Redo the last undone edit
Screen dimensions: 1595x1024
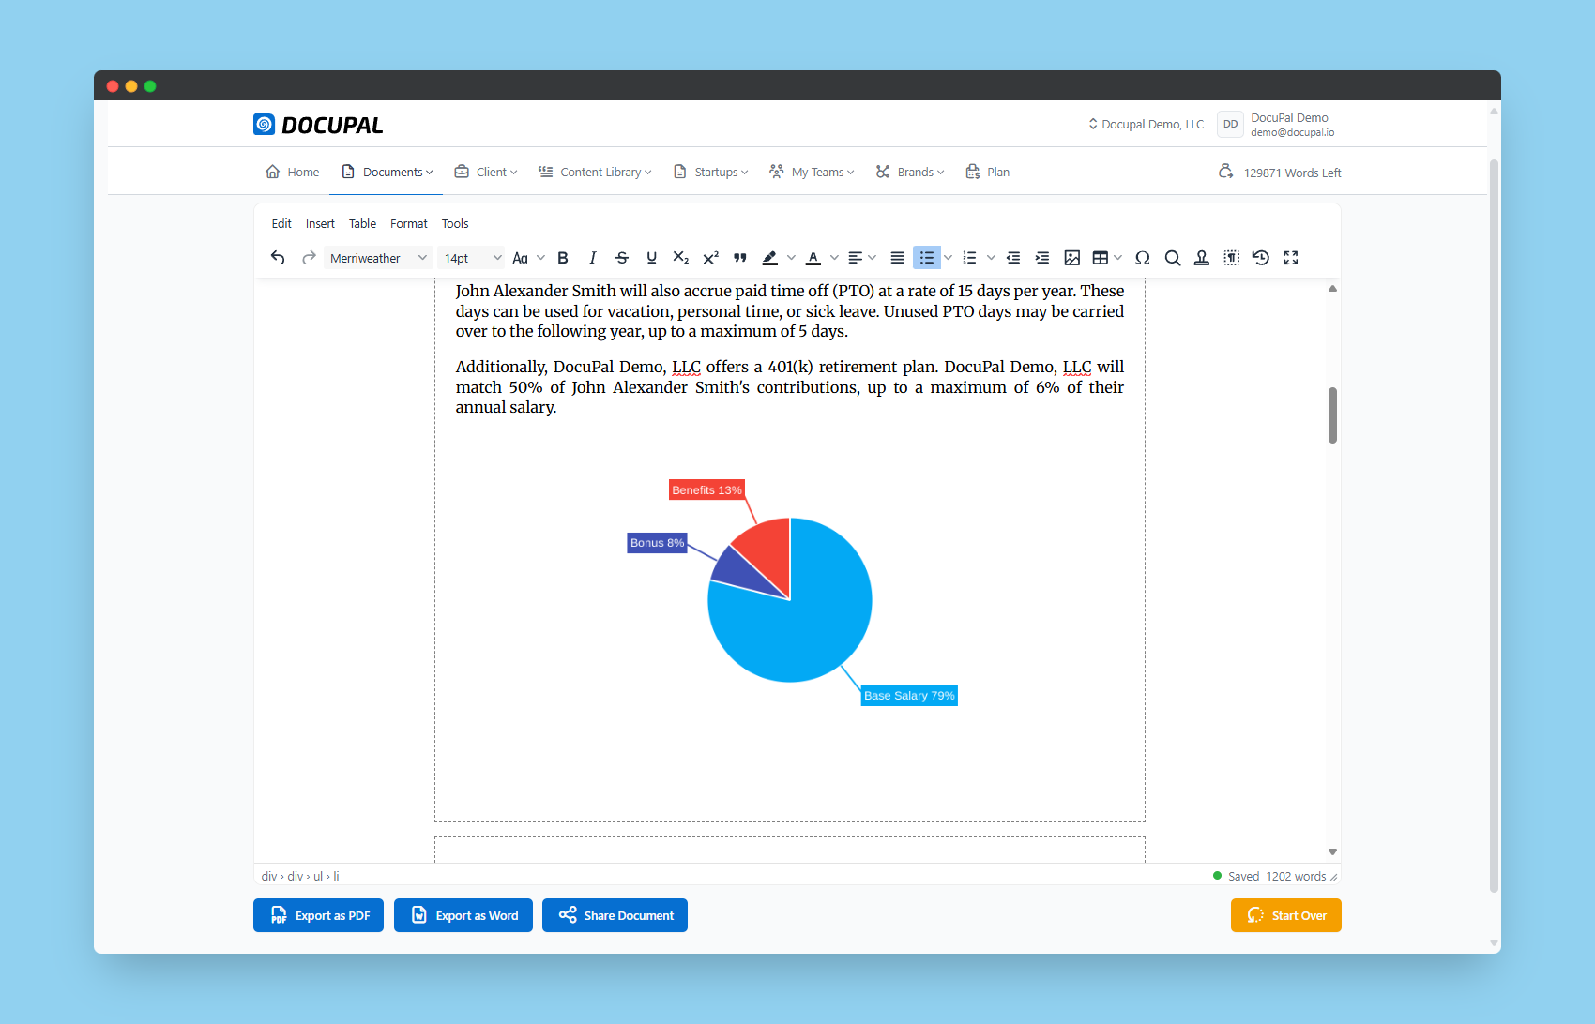pos(309,258)
